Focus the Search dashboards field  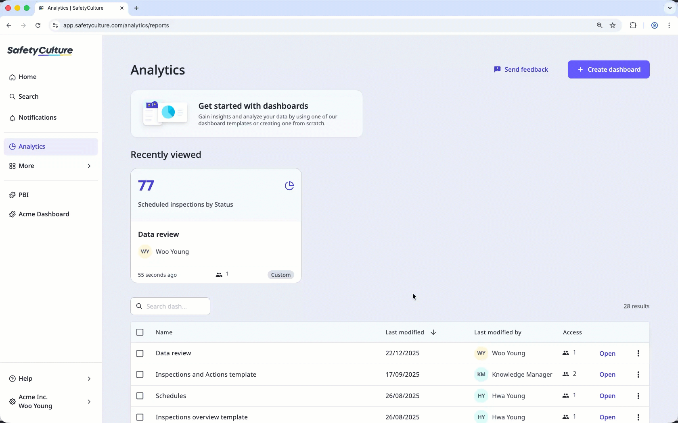pos(170,306)
